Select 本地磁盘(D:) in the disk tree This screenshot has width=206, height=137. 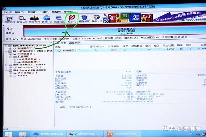click(x=26, y=54)
